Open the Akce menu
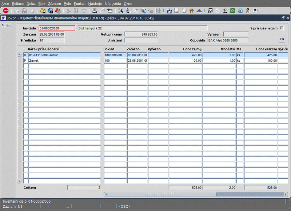 (x=5, y=4)
